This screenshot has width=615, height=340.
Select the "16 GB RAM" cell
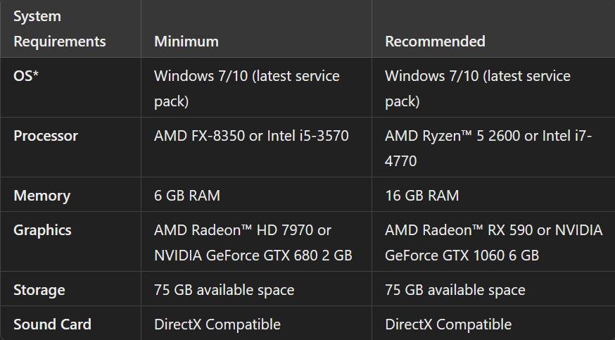[x=421, y=196]
